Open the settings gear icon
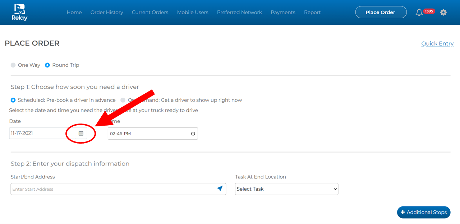Screen dimensions: 460x224 pos(443,13)
